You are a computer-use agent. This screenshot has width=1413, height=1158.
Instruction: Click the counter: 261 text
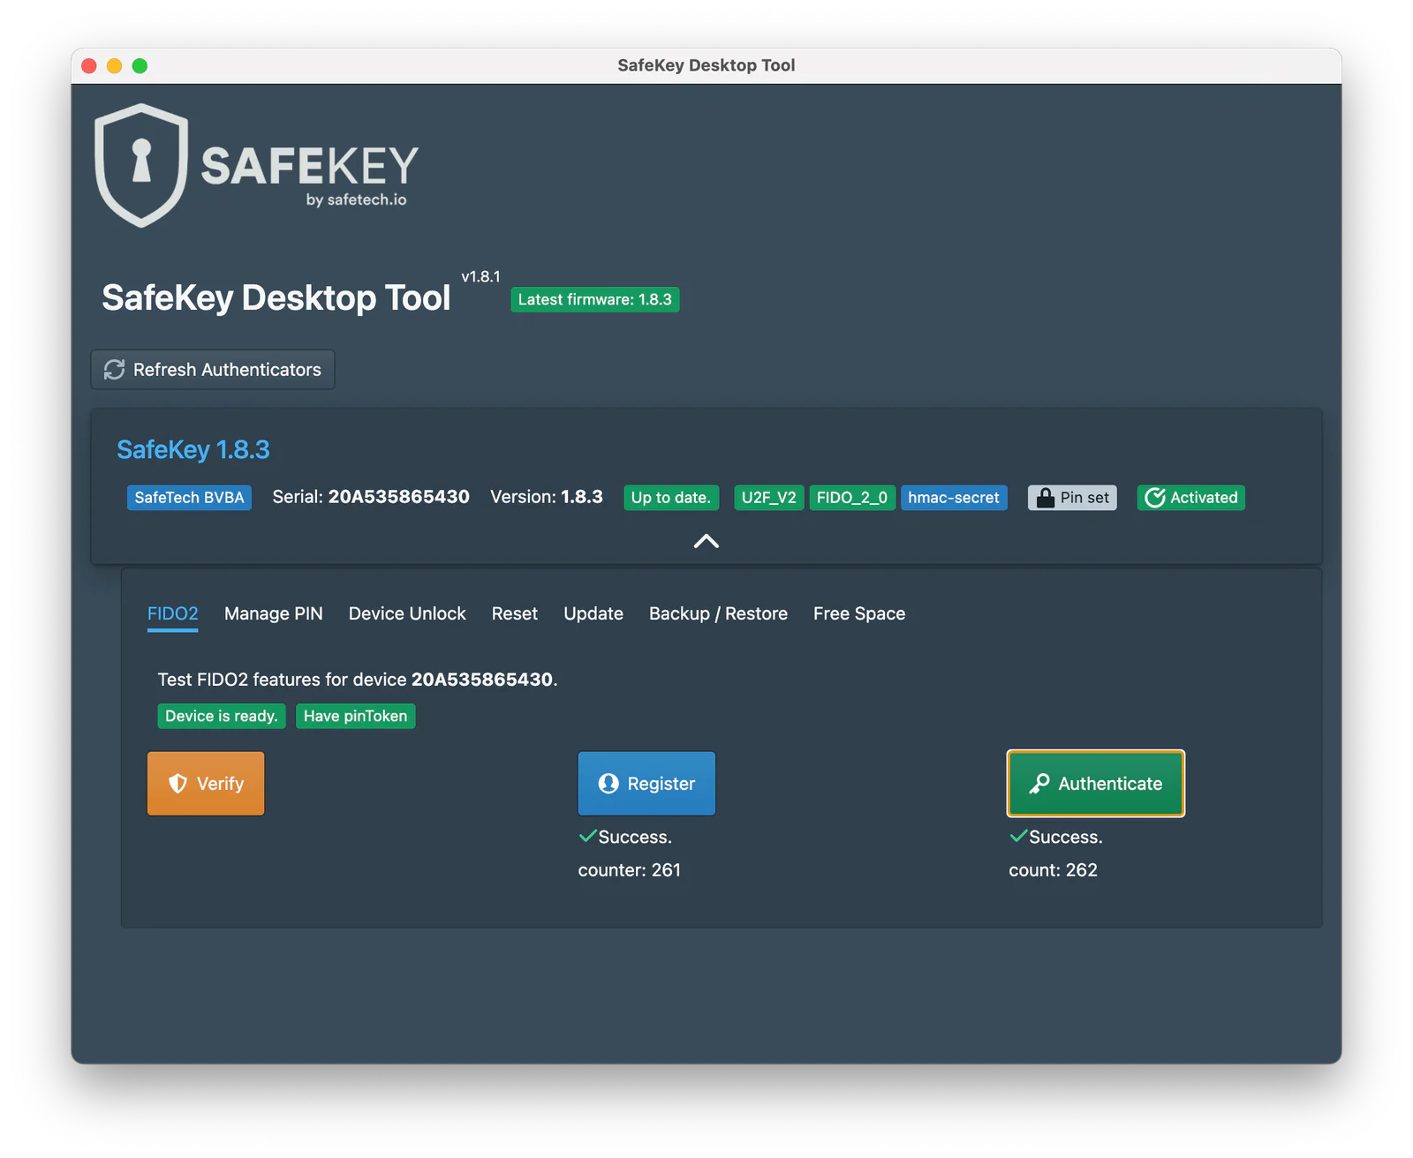[630, 870]
